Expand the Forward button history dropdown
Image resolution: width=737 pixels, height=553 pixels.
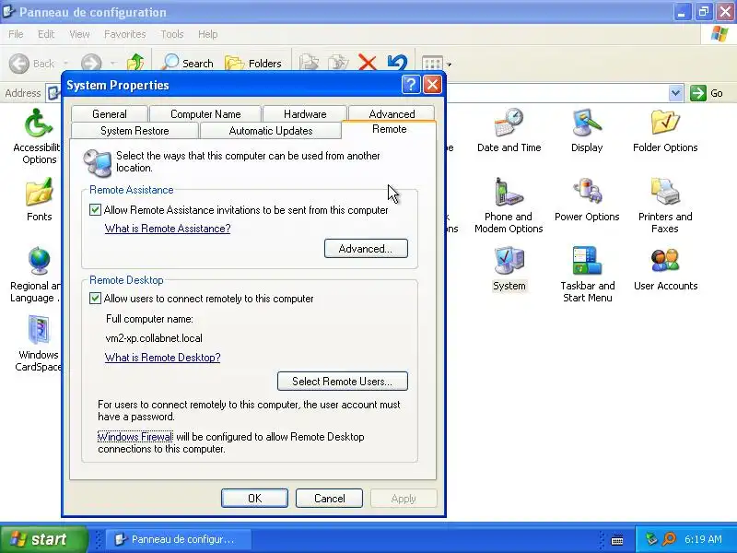(x=112, y=64)
